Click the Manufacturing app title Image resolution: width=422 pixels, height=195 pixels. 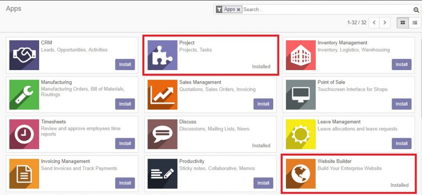[56, 82]
